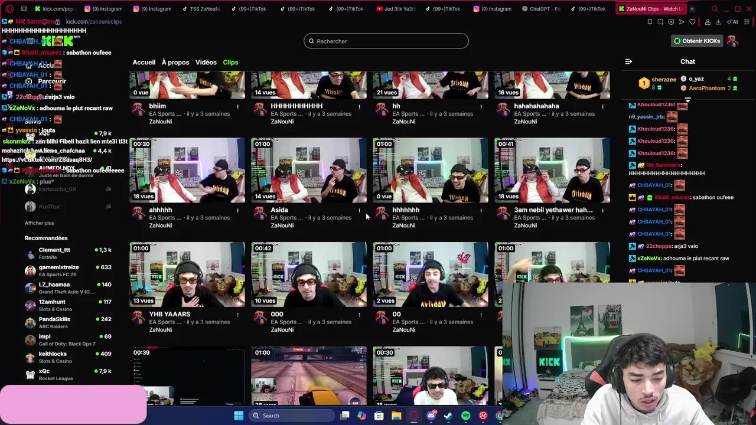Open the Opera AI assistant
This screenshot has width=756, height=425.
pos(732,22)
